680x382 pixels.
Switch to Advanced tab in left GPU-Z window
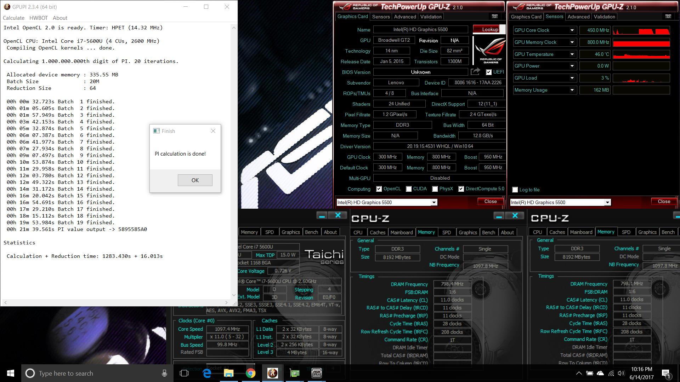coord(405,17)
